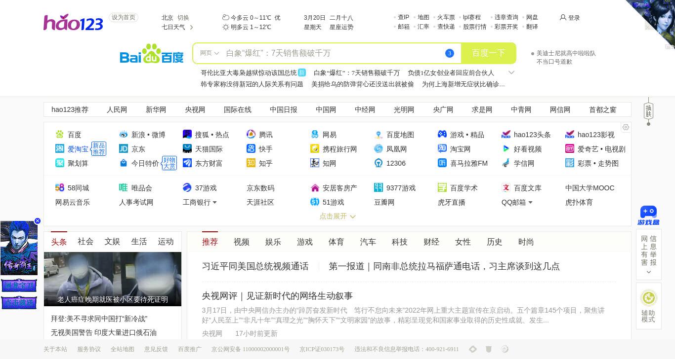Open the 唯品会 icon
The height and width of the screenshot is (359, 675).
pos(124,187)
